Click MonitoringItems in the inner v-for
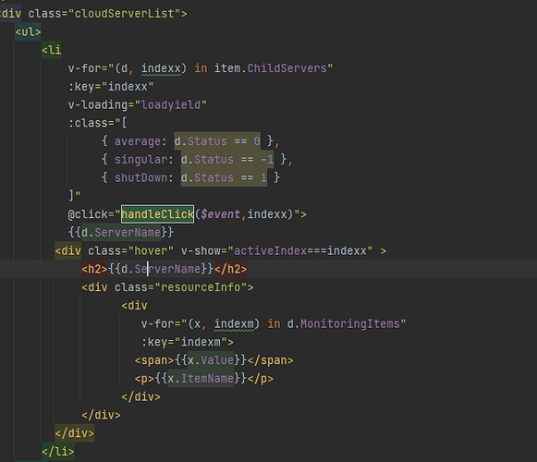The height and width of the screenshot is (462, 537). pos(350,323)
